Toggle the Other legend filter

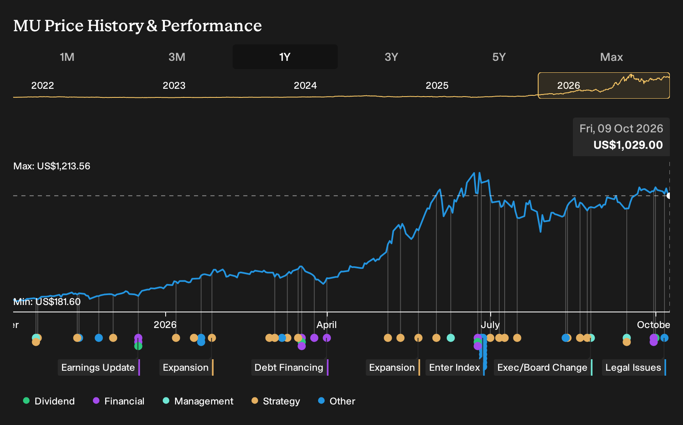coord(337,401)
